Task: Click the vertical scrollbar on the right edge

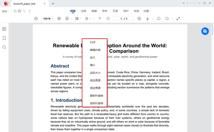Action: click(212, 29)
